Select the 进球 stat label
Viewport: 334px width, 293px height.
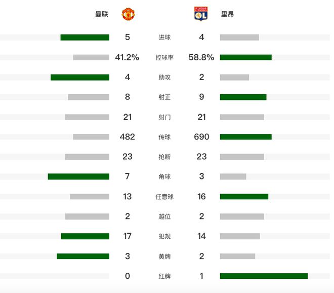click(164, 38)
